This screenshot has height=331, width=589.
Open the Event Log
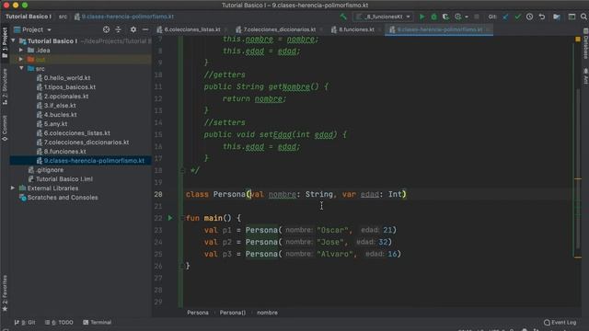click(x=560, y=323)
